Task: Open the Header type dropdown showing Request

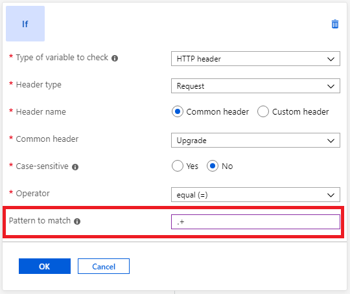Action: [x=255, y=86]
